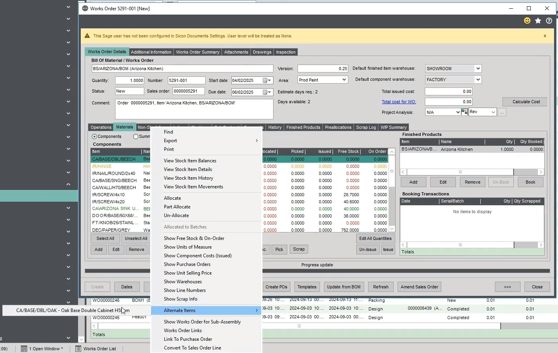Click Amend Sales Order button

click(x=419, y=287)
